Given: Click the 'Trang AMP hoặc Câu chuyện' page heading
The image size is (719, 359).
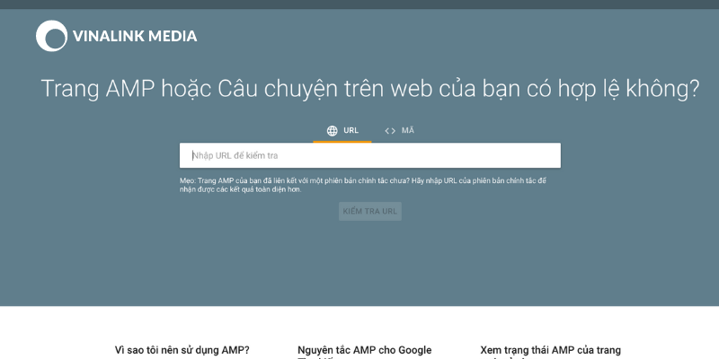Looking at the screenshot, I should (370, 89).
